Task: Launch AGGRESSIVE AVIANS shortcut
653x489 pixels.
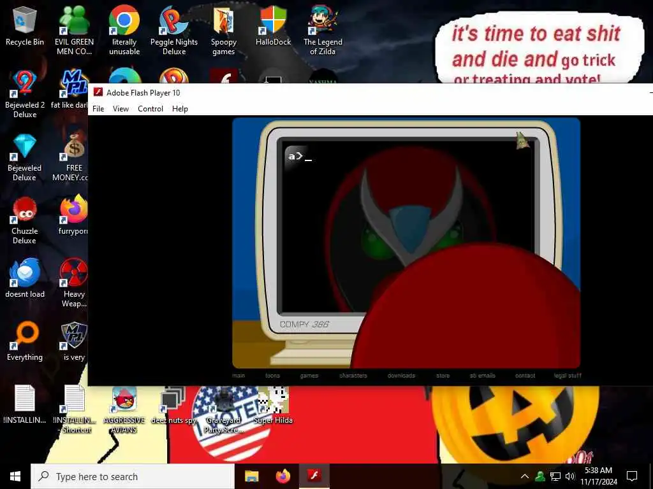Action: (124, 410)
